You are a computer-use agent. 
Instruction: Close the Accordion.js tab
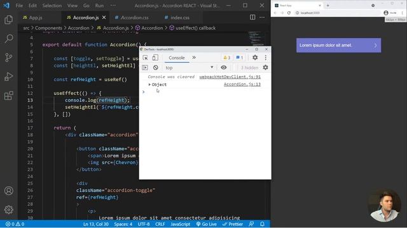point(104,17)
